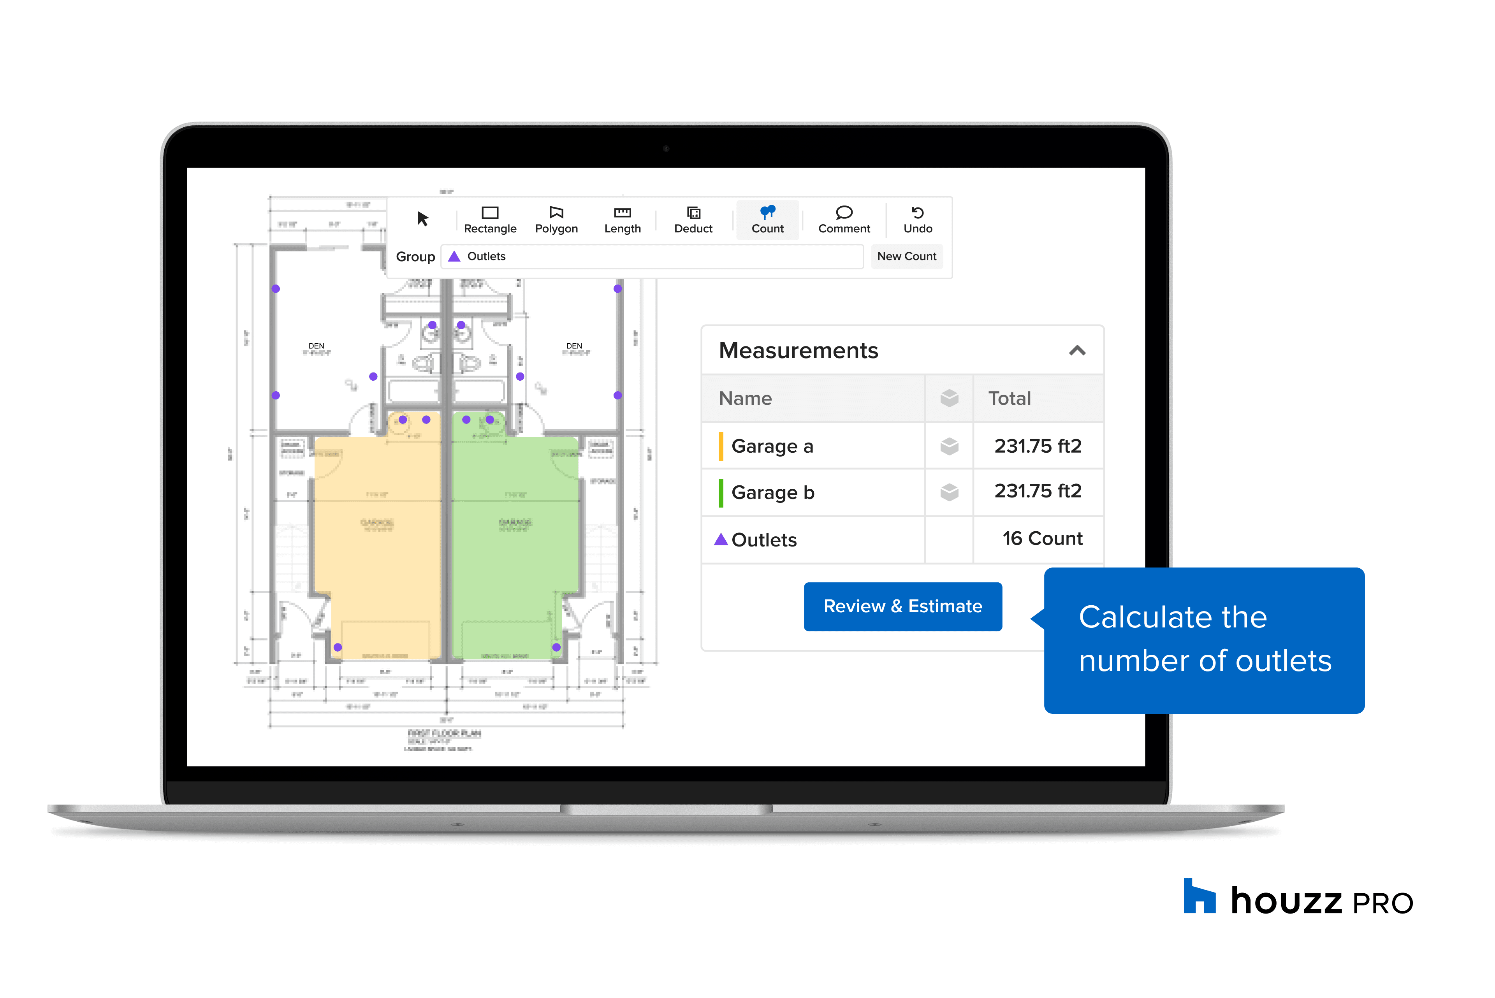
Task: Activate the Polygon tool
Action: pos(556,220)
